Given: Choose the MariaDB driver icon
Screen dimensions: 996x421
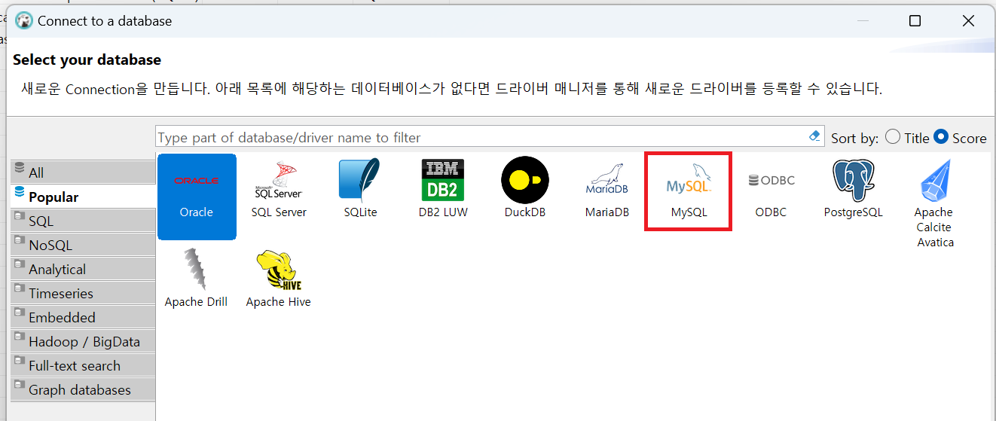Looking at the screenshot, I should tap(606, 188).
